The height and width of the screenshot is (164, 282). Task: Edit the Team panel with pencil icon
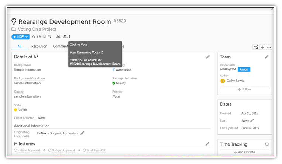coord(266,57)
